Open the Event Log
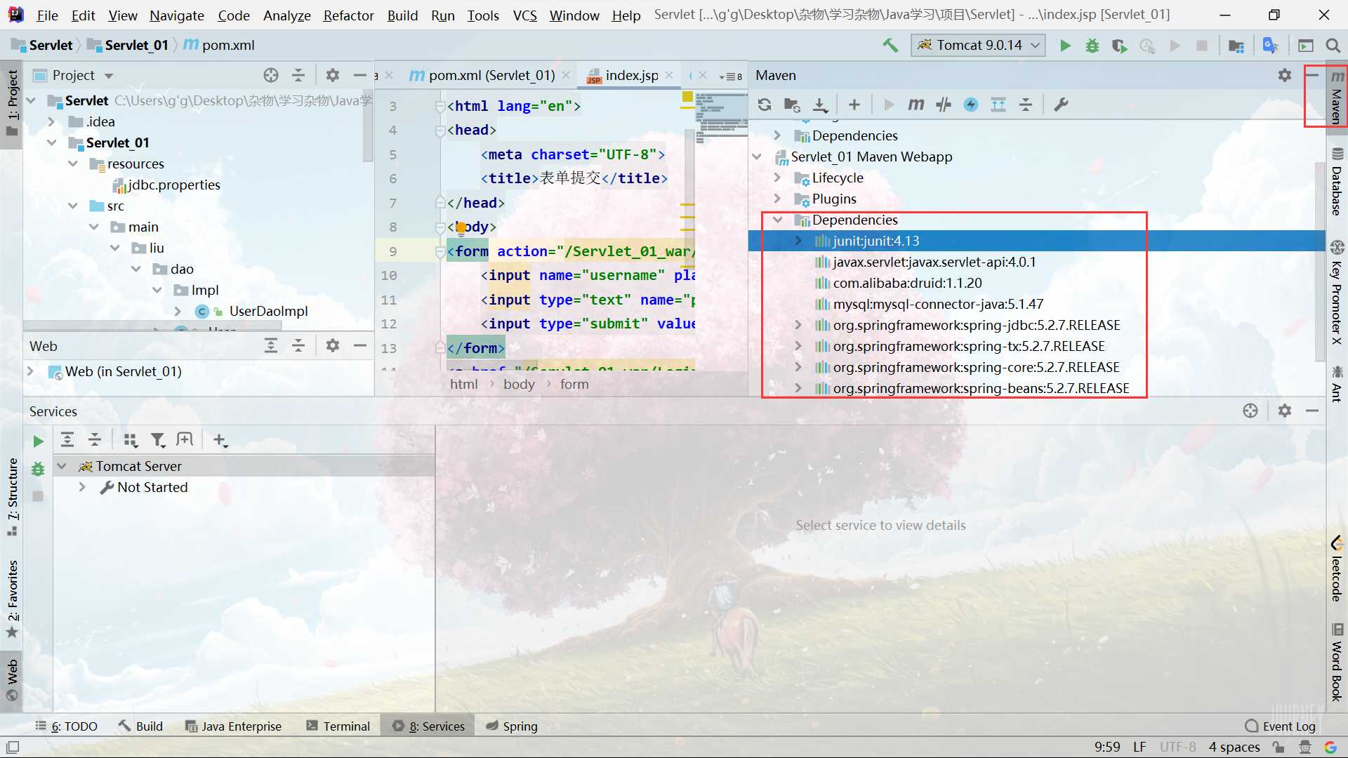The height and width of the screenshot is (758, 1348). coord(1281,726)
